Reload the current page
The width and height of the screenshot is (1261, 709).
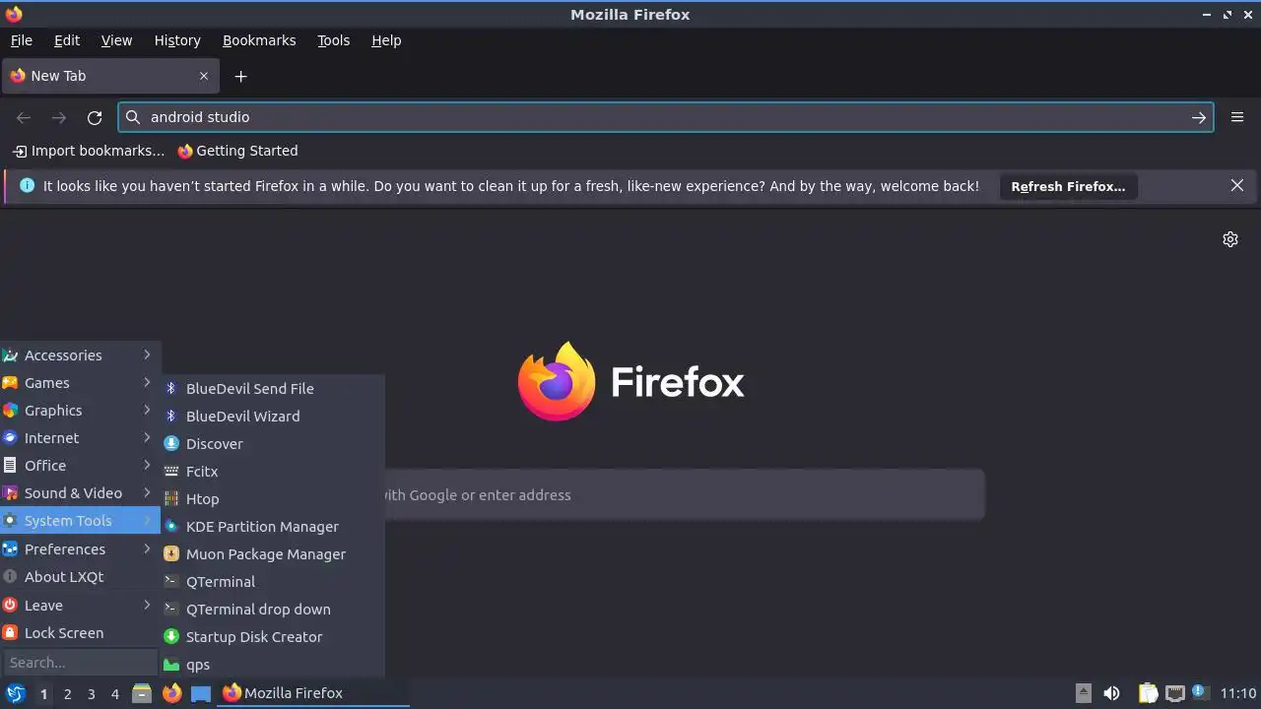coord(95,117)
